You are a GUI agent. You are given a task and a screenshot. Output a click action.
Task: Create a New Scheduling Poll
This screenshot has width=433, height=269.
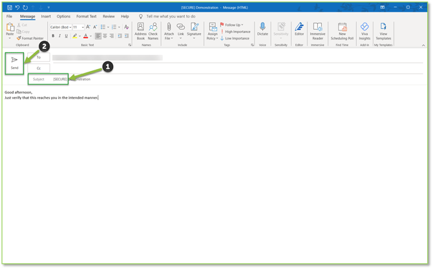tap(342, 31)
